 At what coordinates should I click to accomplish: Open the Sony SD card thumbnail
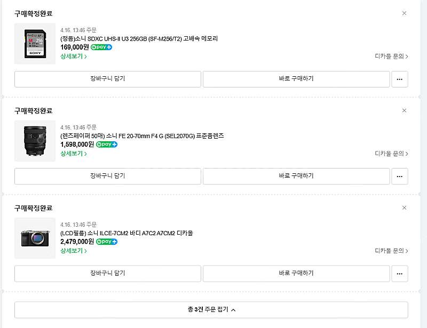point(35,44)
